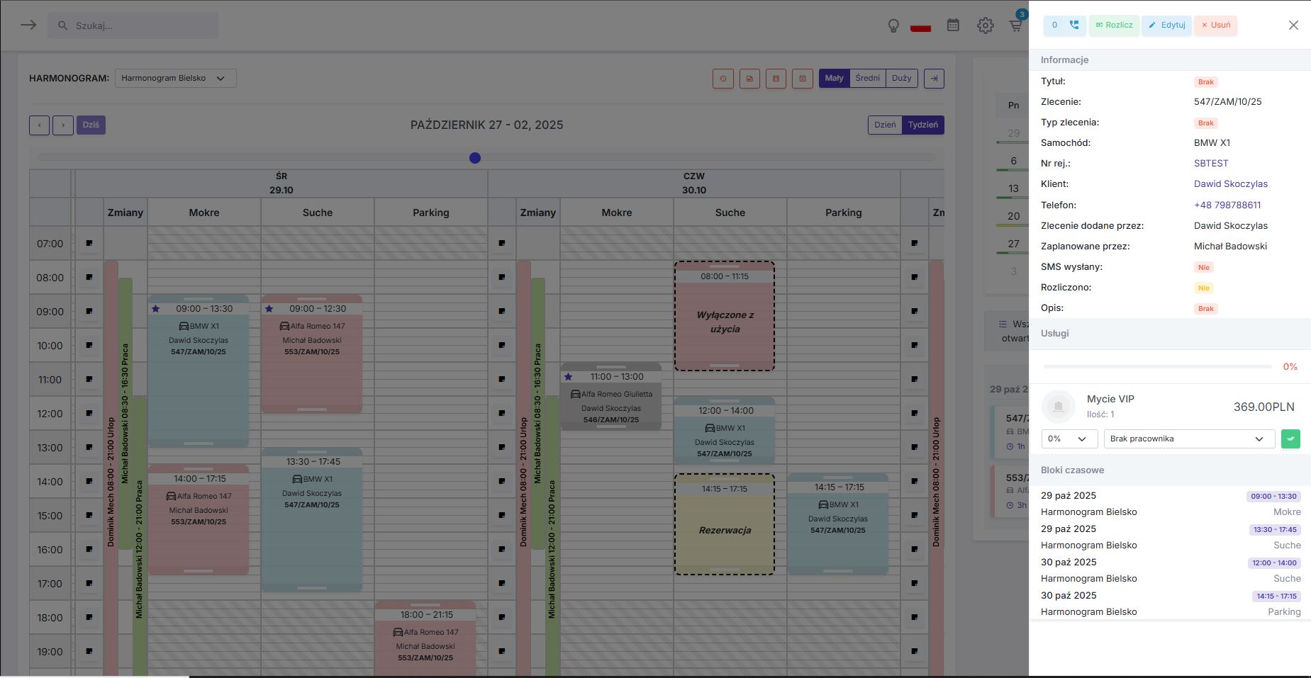The image size is (1311, 678).
Task: Go to next week with right chevron
Action: [x=62, y=125]
